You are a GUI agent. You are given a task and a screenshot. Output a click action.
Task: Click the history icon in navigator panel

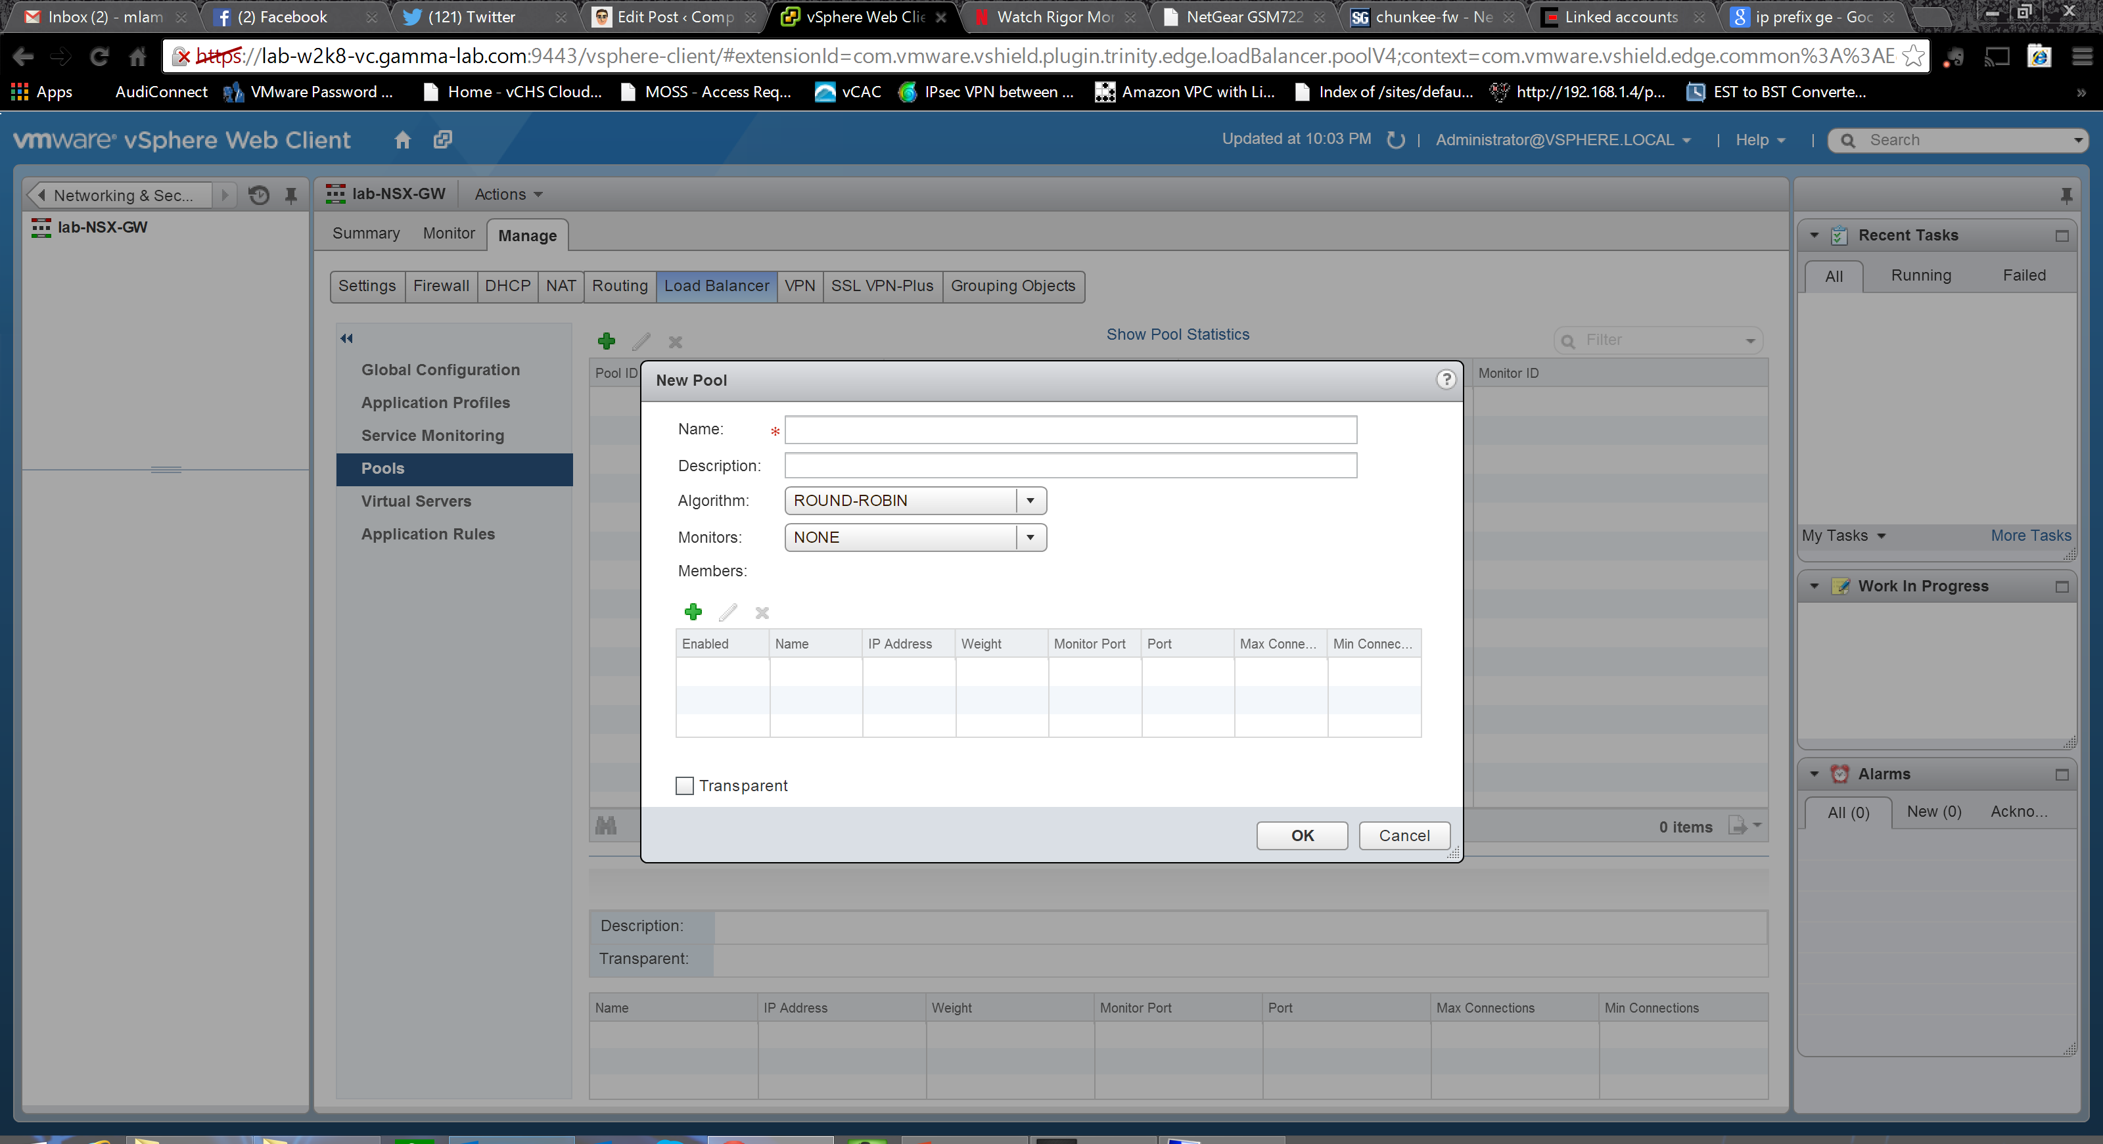[259, 195]
